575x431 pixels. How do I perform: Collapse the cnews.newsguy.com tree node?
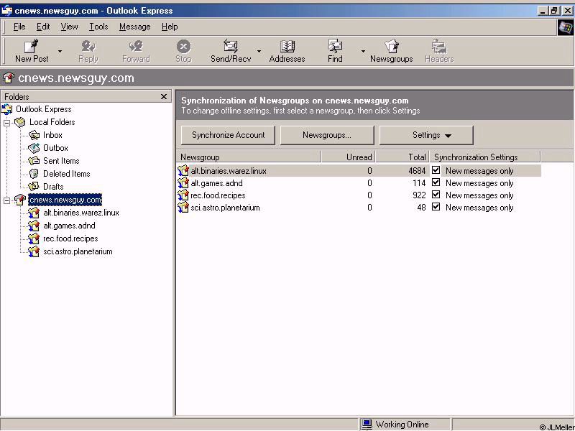[7, 200]
